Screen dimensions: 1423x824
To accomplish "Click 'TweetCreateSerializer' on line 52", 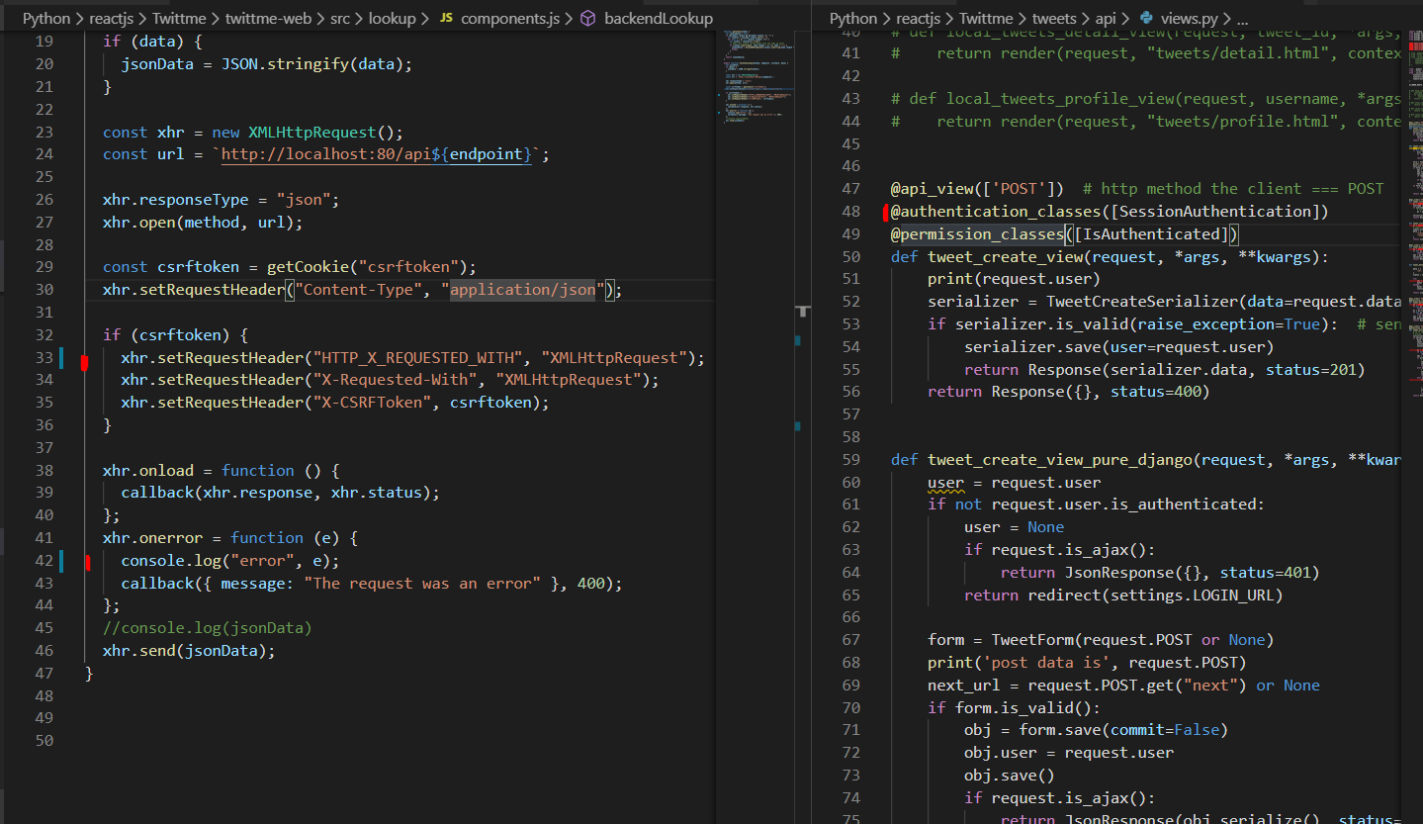I will (1142, 301).
